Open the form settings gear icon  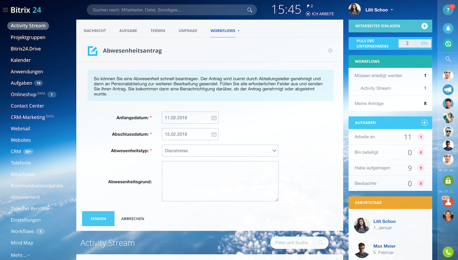[x=330, y=51]
